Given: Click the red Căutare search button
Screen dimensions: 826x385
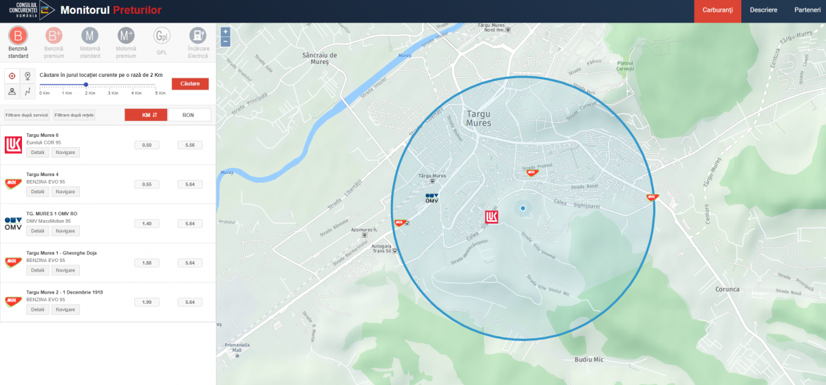Looking at the screenshot, I should (190, 84).
